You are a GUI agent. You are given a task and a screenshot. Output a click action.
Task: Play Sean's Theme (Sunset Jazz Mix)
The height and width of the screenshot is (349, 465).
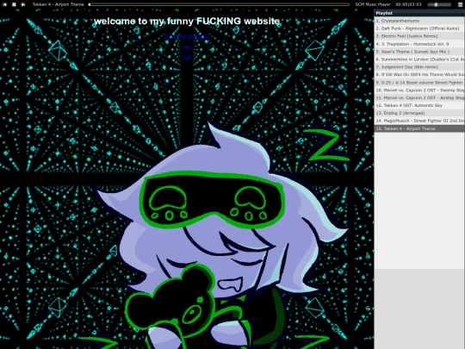tap(419, 52)
